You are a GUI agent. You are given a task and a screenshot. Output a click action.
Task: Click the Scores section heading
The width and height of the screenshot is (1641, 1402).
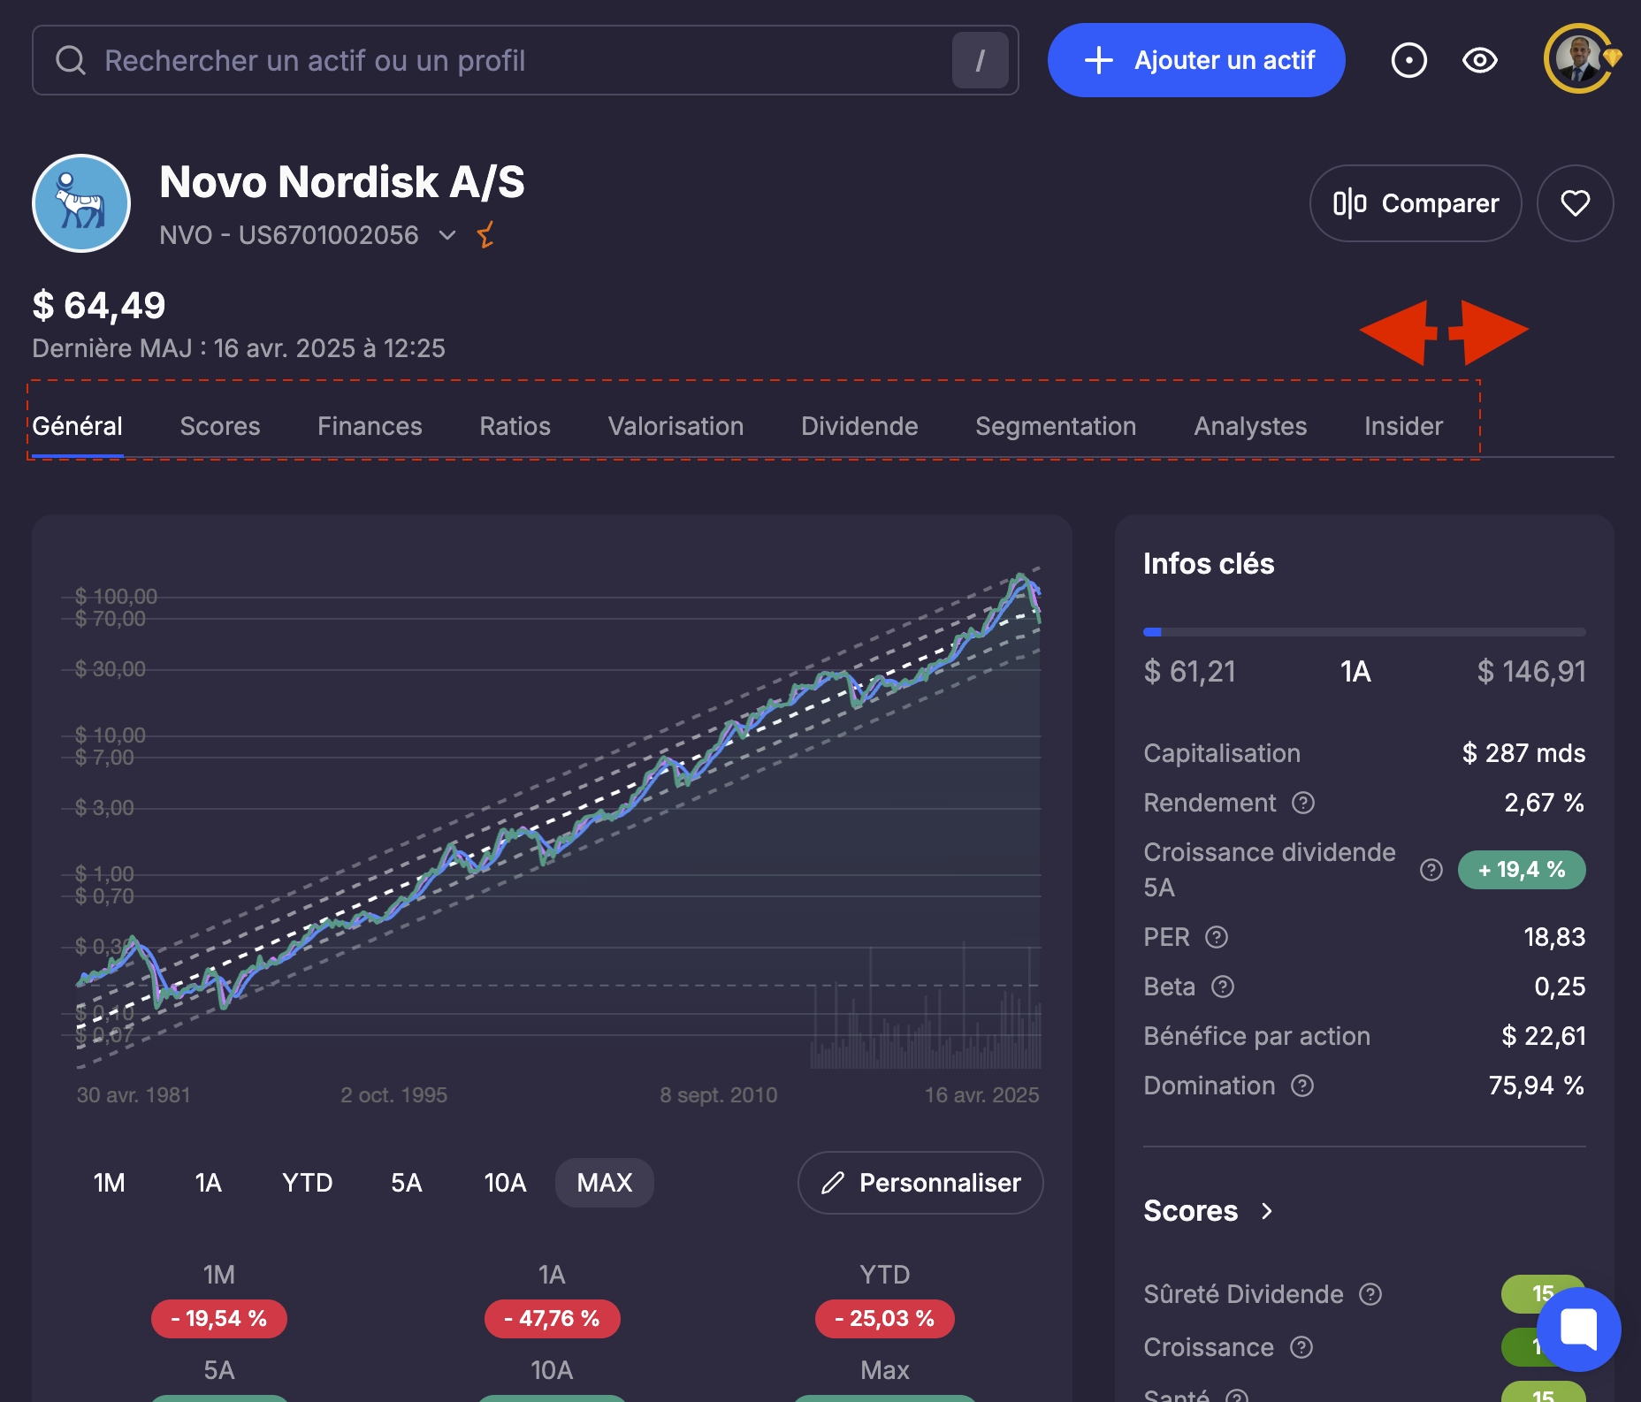(x=1191, y=1211)
